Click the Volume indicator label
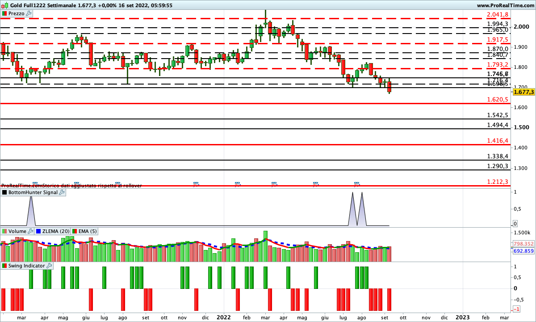536x322 pixels. coord(17,231)
